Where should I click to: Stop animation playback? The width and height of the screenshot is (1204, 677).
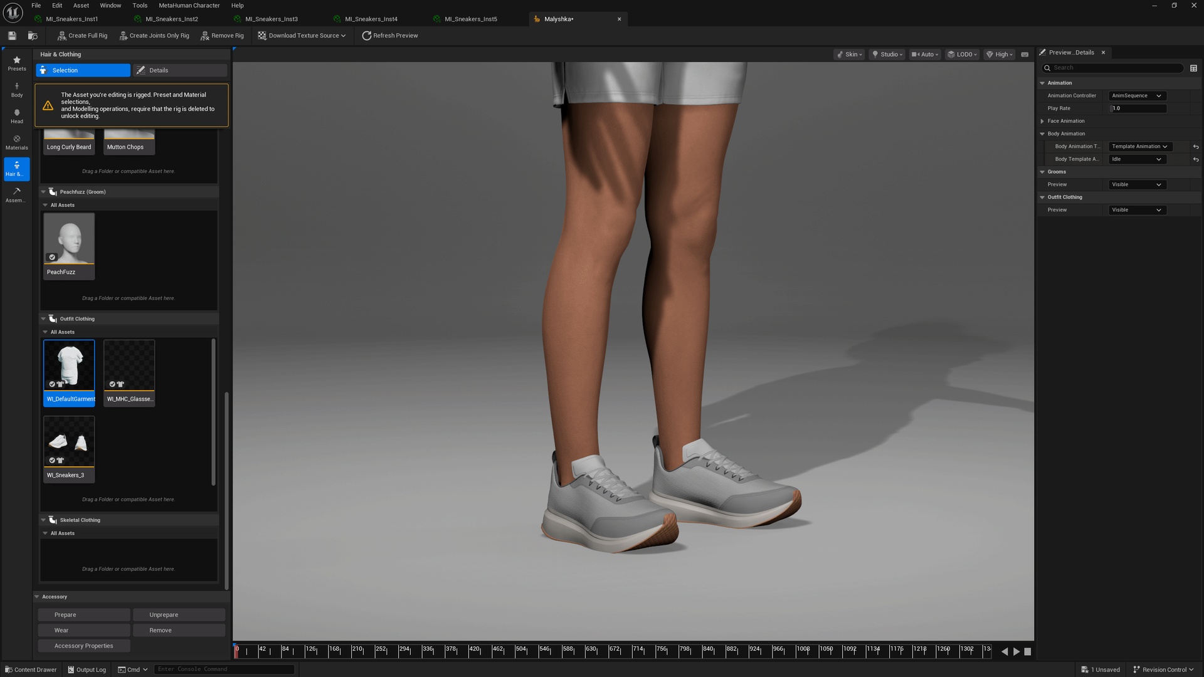(x=1028, y=652)
